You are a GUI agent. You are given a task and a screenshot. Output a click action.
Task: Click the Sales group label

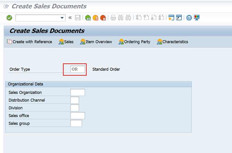19,123
